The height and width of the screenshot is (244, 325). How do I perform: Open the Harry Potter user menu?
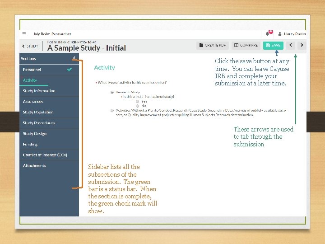292,34
